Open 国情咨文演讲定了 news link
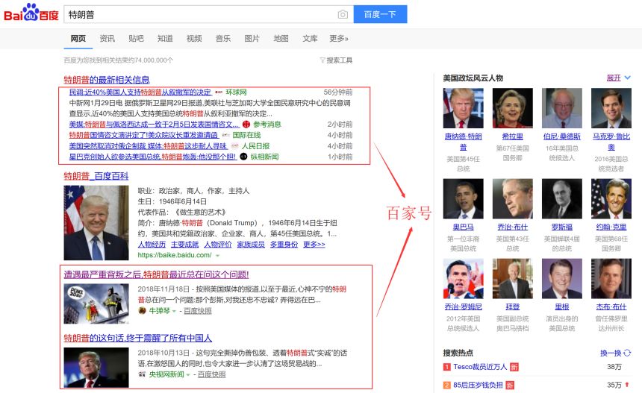Viewport: 642px width, 393px height. (x=143, y=135)
